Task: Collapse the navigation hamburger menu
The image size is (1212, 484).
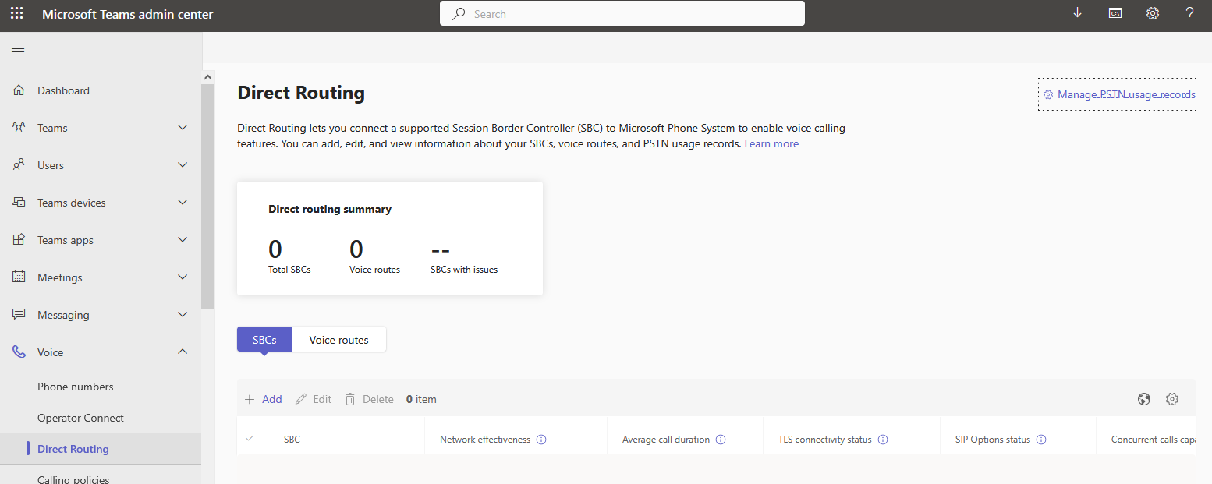Action: [18, 51]
